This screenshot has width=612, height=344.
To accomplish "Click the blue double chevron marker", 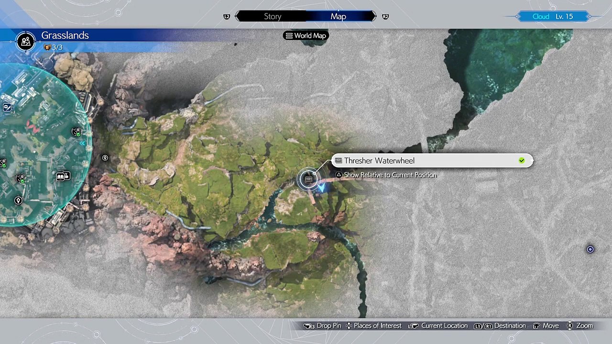I will (83, 143).
